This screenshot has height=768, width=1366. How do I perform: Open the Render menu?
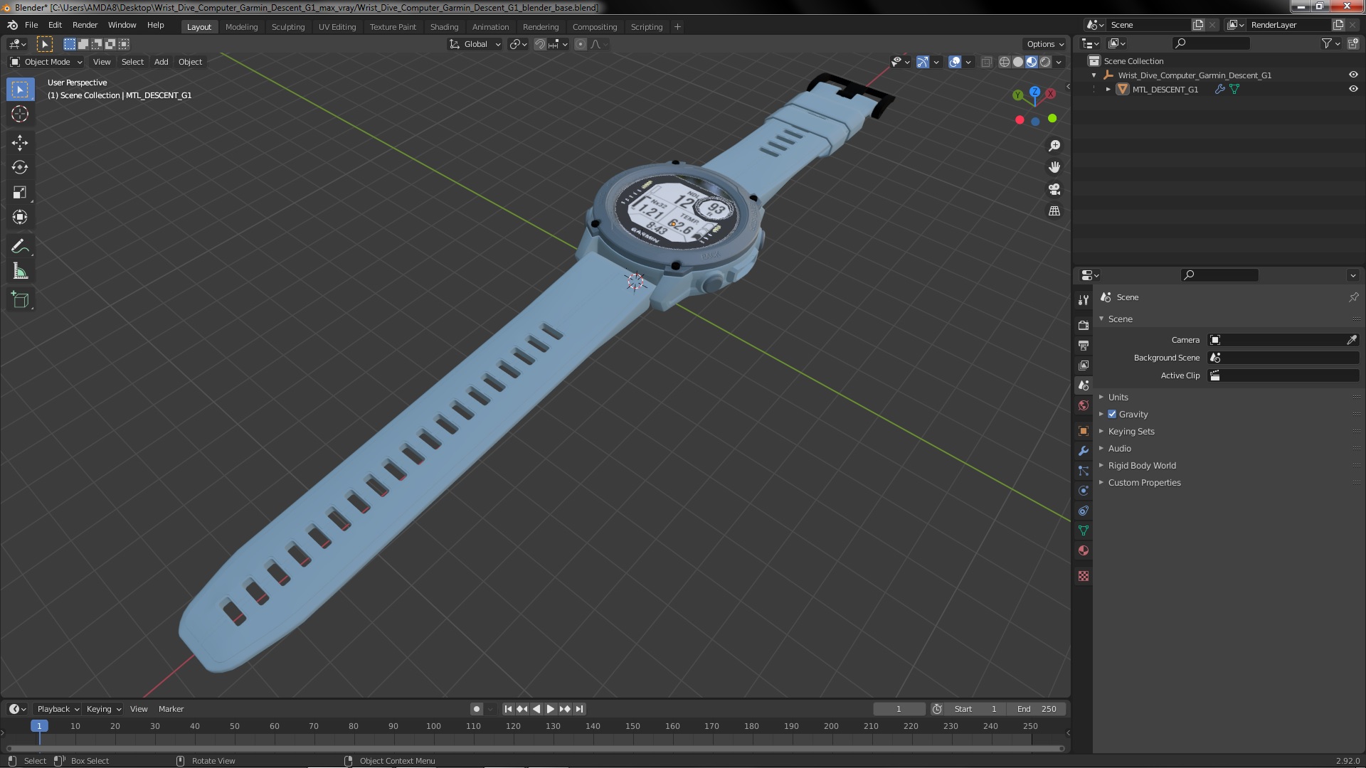coord(85,25)
